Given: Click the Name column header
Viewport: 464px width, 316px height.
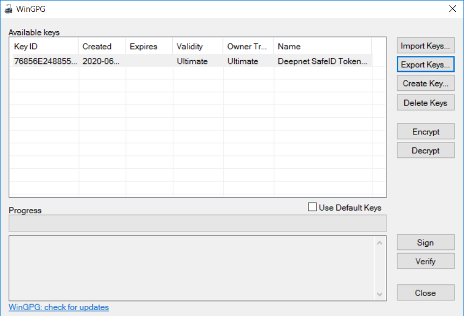Looking at the screenshot, I should coord(322,46).
